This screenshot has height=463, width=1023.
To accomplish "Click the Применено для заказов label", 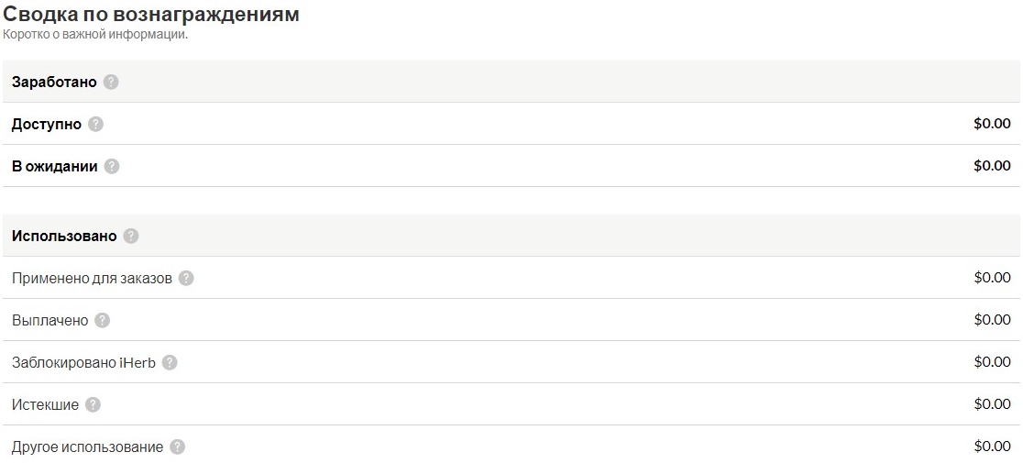I will [92, 279].
